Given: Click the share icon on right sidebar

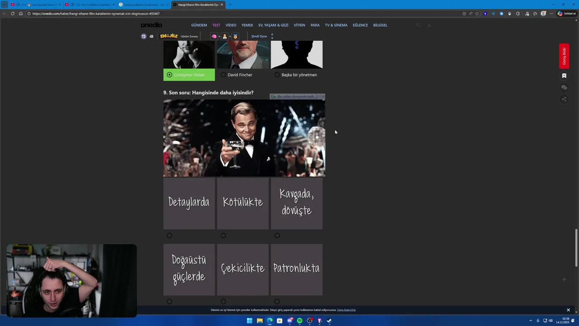Looking at the screenshot, I should (564, 99).
